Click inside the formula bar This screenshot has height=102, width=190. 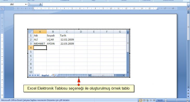115,4
